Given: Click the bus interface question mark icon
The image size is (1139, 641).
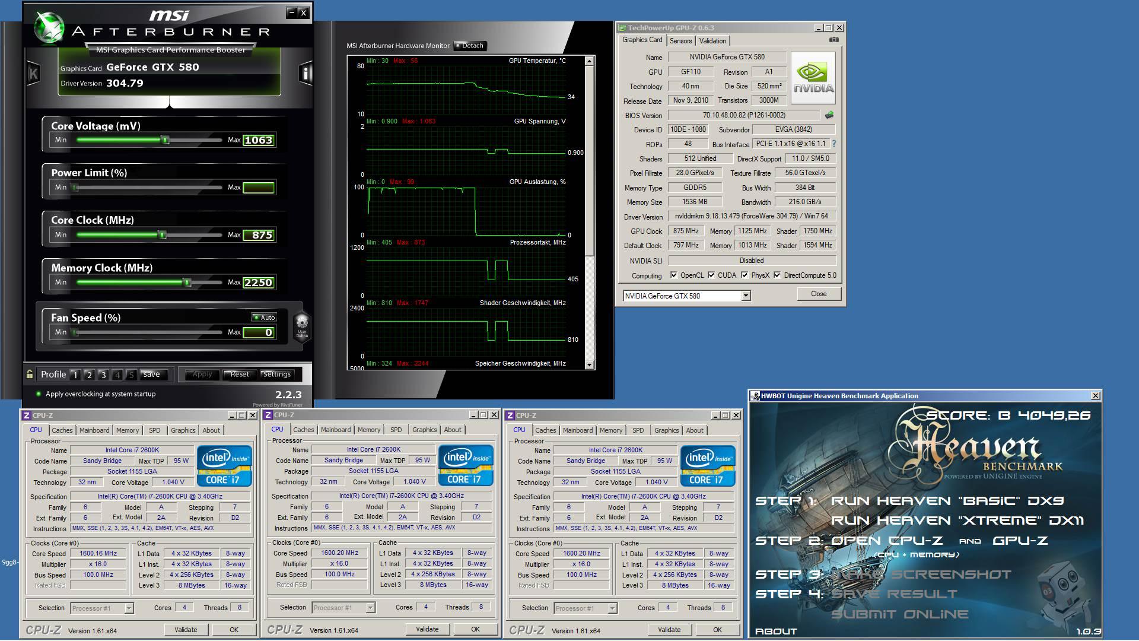Looking at the screenshot, I should click(x=833, y=144).
